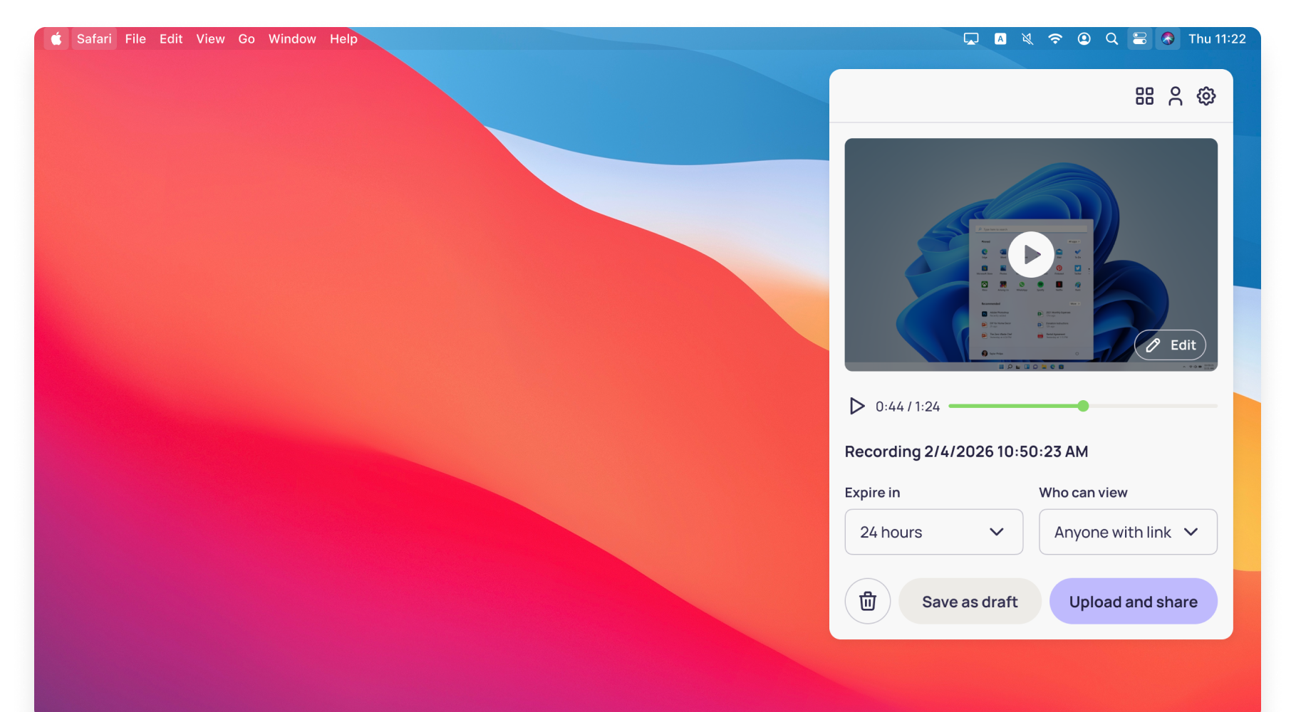
Task: Click the trash icon to delete recording
Action: tap(867, 601)
